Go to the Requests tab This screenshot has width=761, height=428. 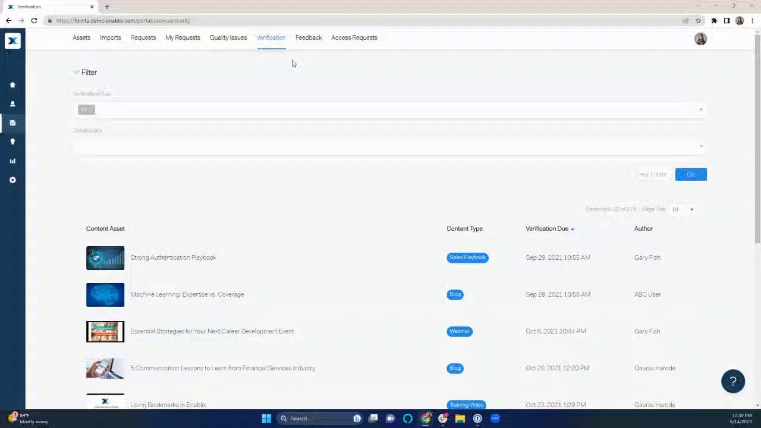click(x=143, y=37)
